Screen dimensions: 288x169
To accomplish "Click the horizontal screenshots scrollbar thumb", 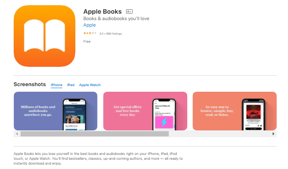I will (x=95, y=134).
